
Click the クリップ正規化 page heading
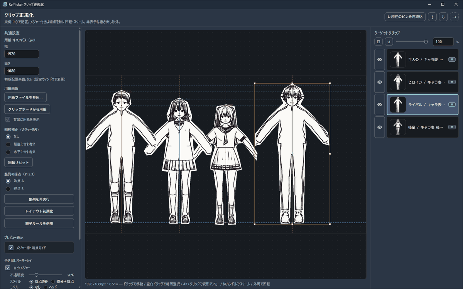(x=19, y=15)
